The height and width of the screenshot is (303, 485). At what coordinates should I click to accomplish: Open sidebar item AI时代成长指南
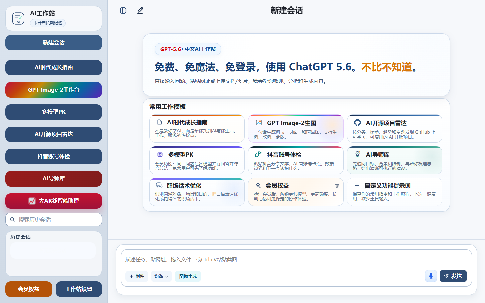coord(54,68)
